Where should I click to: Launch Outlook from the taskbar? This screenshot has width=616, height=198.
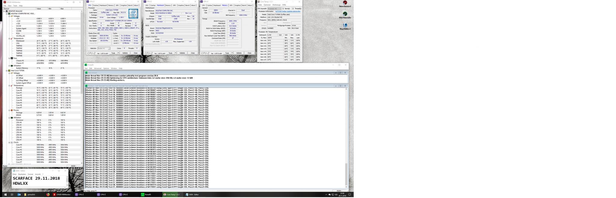(19, 195)
